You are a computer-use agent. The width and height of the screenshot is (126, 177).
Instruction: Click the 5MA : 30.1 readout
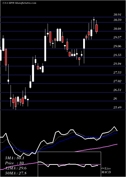[15, 158]
